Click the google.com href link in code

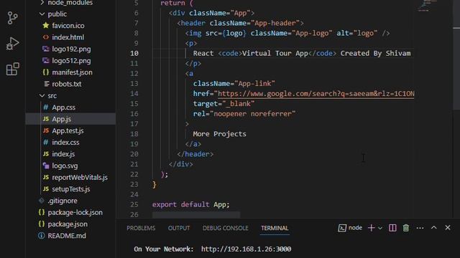(x=316, y=94)
